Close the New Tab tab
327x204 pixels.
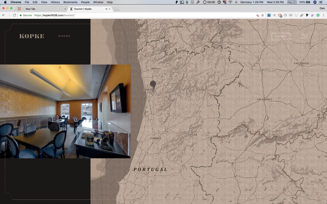pos(65,9)
